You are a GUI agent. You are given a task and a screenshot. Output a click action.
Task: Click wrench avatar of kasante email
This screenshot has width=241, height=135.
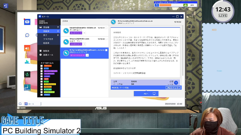click(x=66, y=30)
